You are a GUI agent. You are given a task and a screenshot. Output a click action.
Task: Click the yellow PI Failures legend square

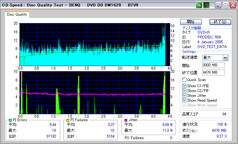coord(68,120)
